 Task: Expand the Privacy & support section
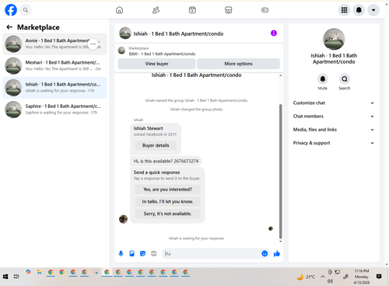pyautogui.click(x=334, y=143)
